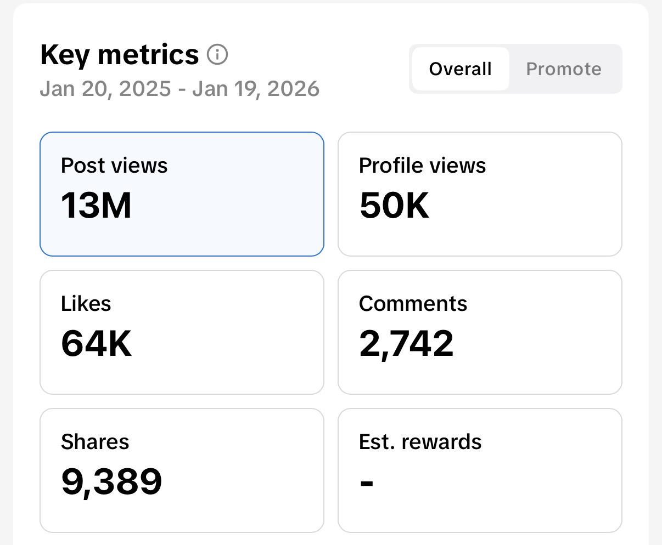Choose the Shares metric card
Viewport: 662px width, 545px height.
point(182,470)
